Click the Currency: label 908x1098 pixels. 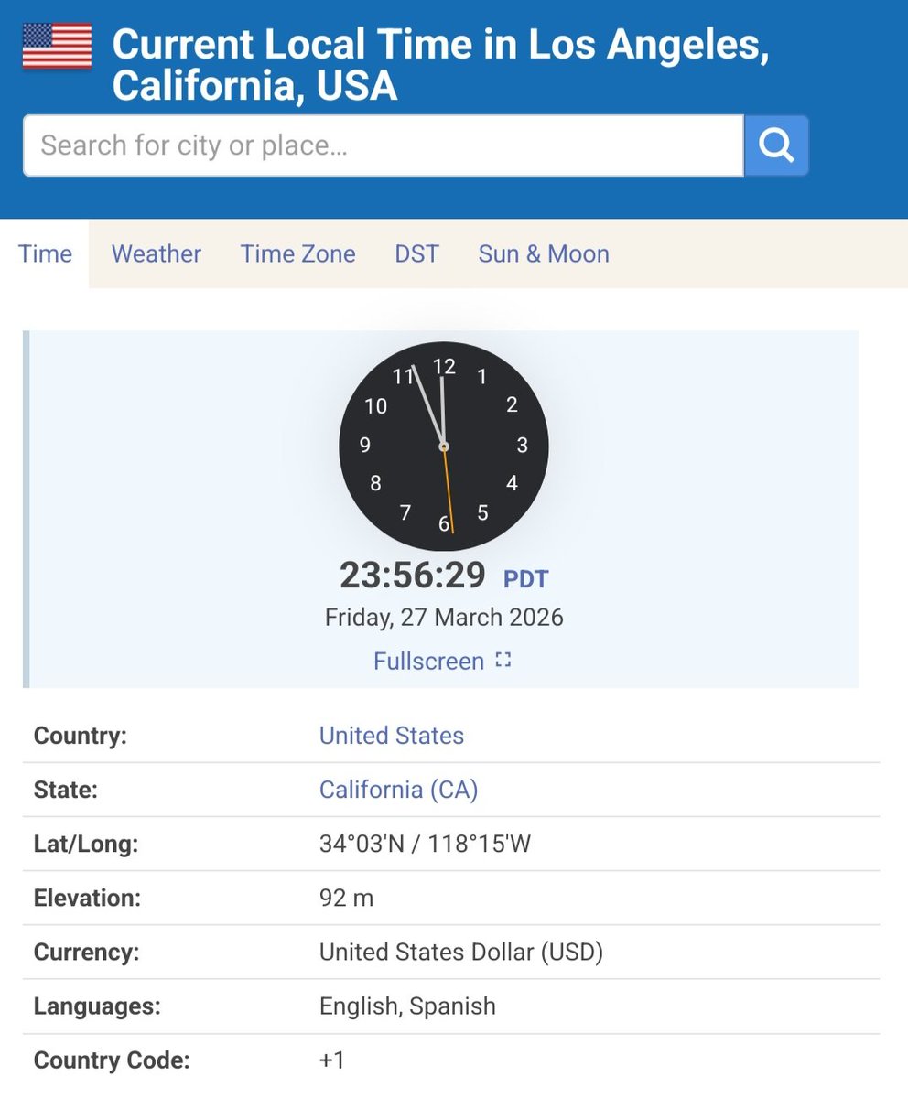pyautogui.click(x=87, y=952)
